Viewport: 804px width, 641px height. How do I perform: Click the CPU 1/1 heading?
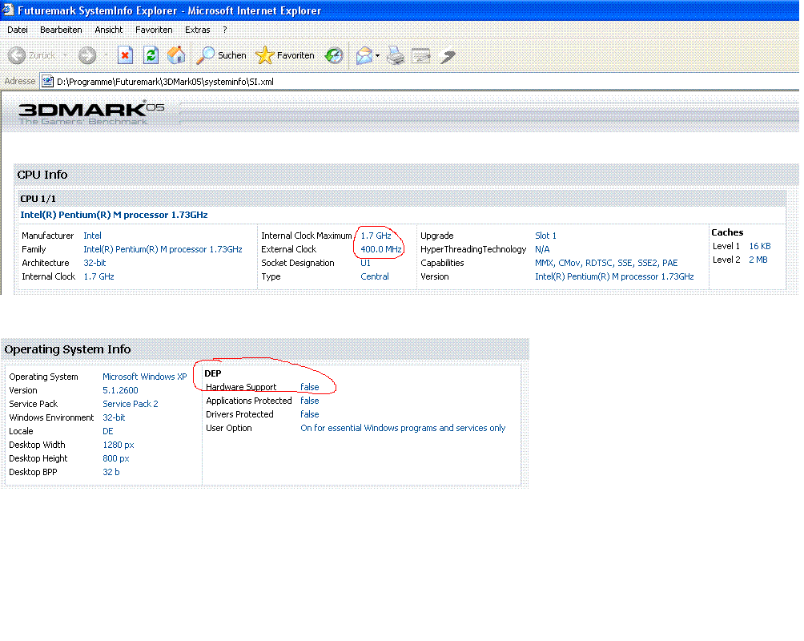click(x=38, y=199)
